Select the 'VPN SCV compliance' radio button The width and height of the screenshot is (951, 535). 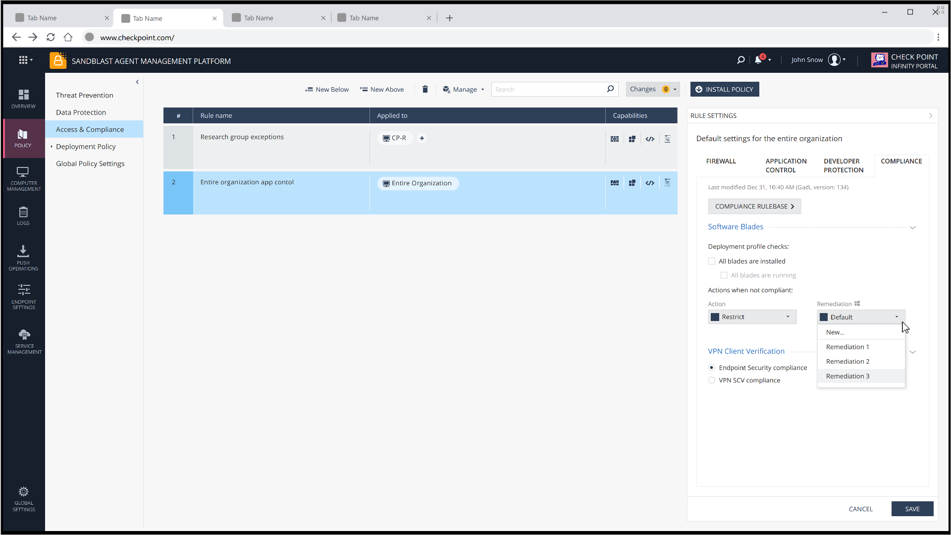pos(712,380)
